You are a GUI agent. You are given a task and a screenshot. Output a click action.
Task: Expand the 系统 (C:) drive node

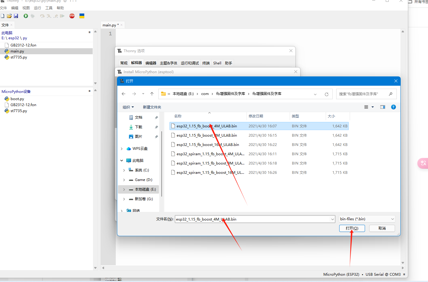[x=124, y=170]
